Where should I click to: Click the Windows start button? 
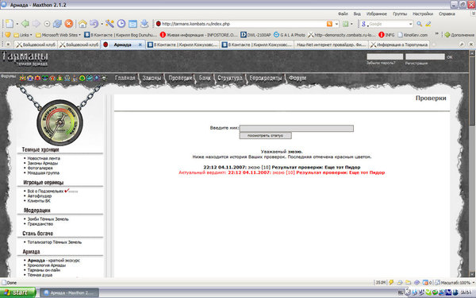pos(17,292)
